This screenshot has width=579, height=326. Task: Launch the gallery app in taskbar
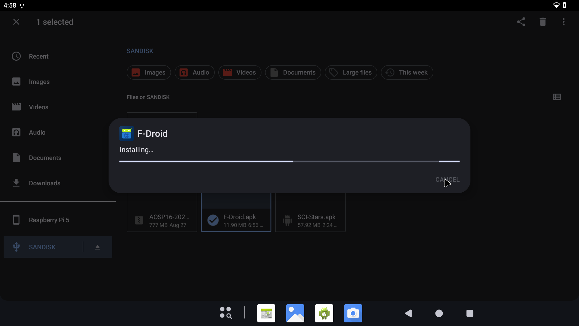(295, 313)
